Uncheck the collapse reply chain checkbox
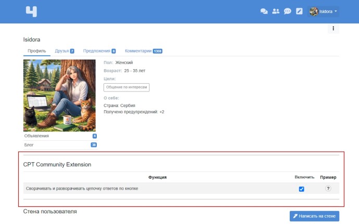The height and width of the screenshot is (224, 359). click(302, 189)
